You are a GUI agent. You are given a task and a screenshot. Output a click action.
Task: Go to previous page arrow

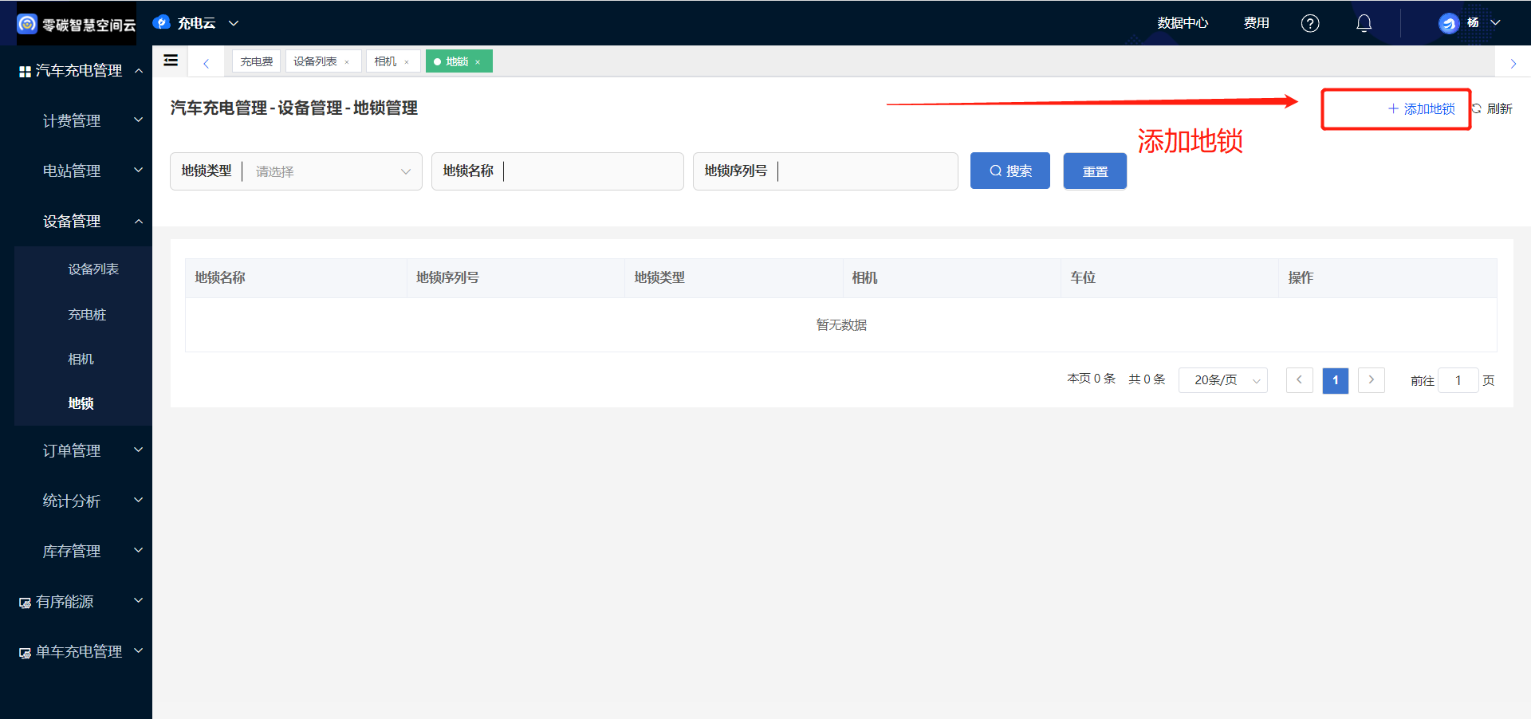click(1300, 380)
